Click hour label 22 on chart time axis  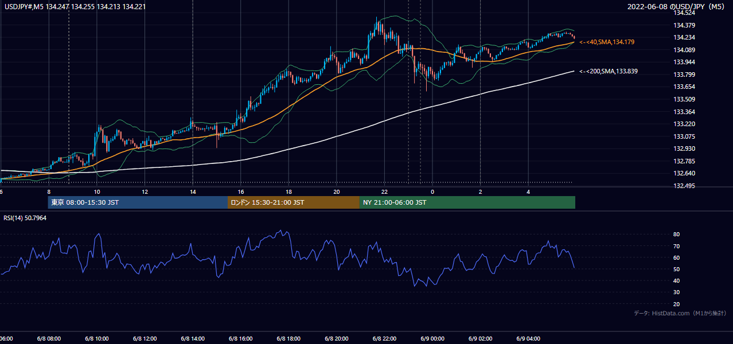pyautogui.click(x=384, y=191)
